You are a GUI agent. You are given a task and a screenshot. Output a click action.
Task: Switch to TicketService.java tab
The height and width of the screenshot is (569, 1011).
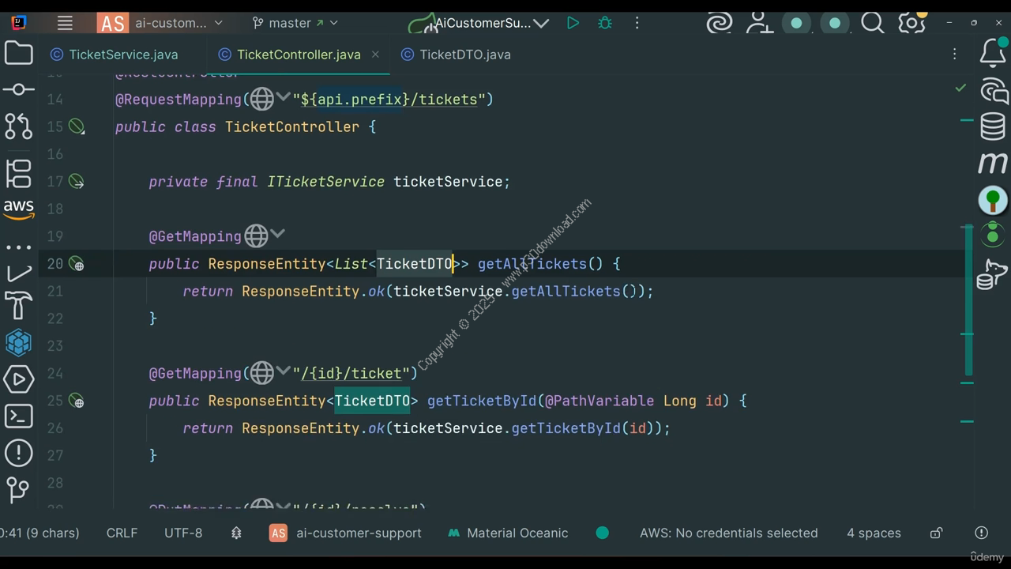click(115, 55)
